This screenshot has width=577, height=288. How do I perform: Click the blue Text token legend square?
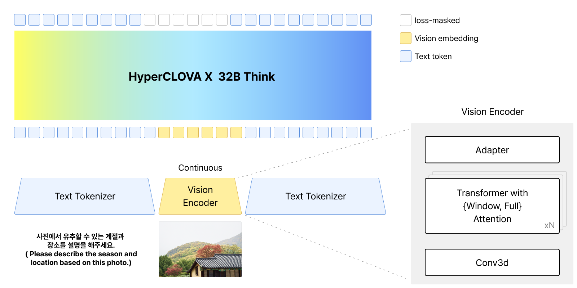[406, 56]
